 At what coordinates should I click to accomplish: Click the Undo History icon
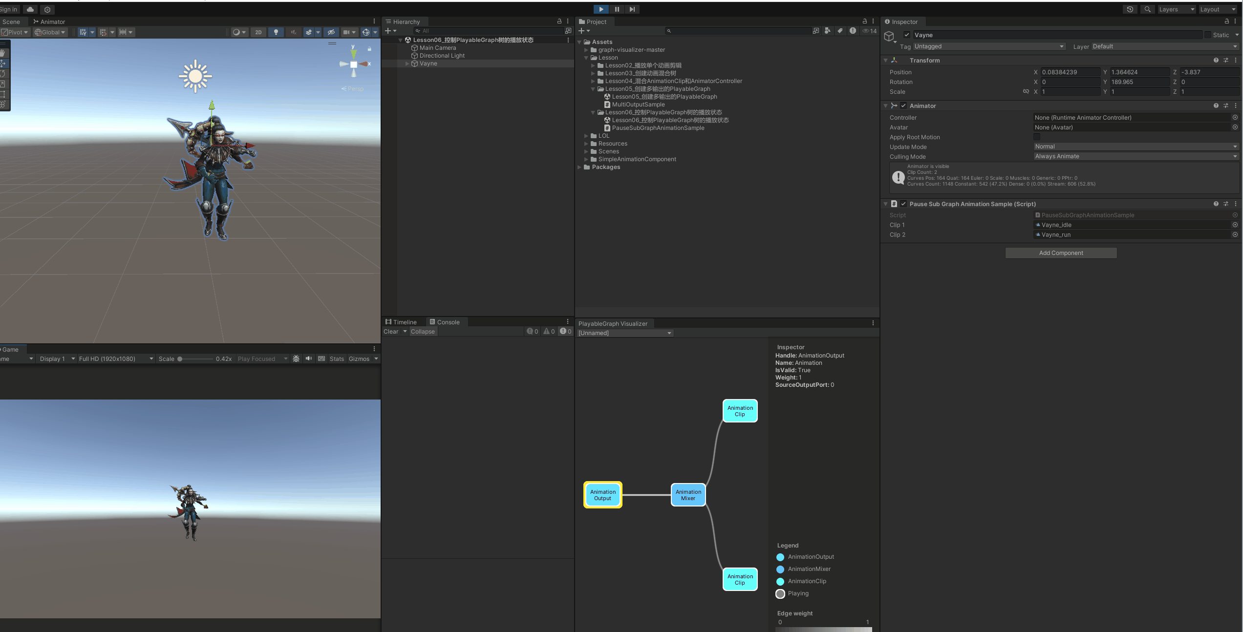[x=1130, y=9]
